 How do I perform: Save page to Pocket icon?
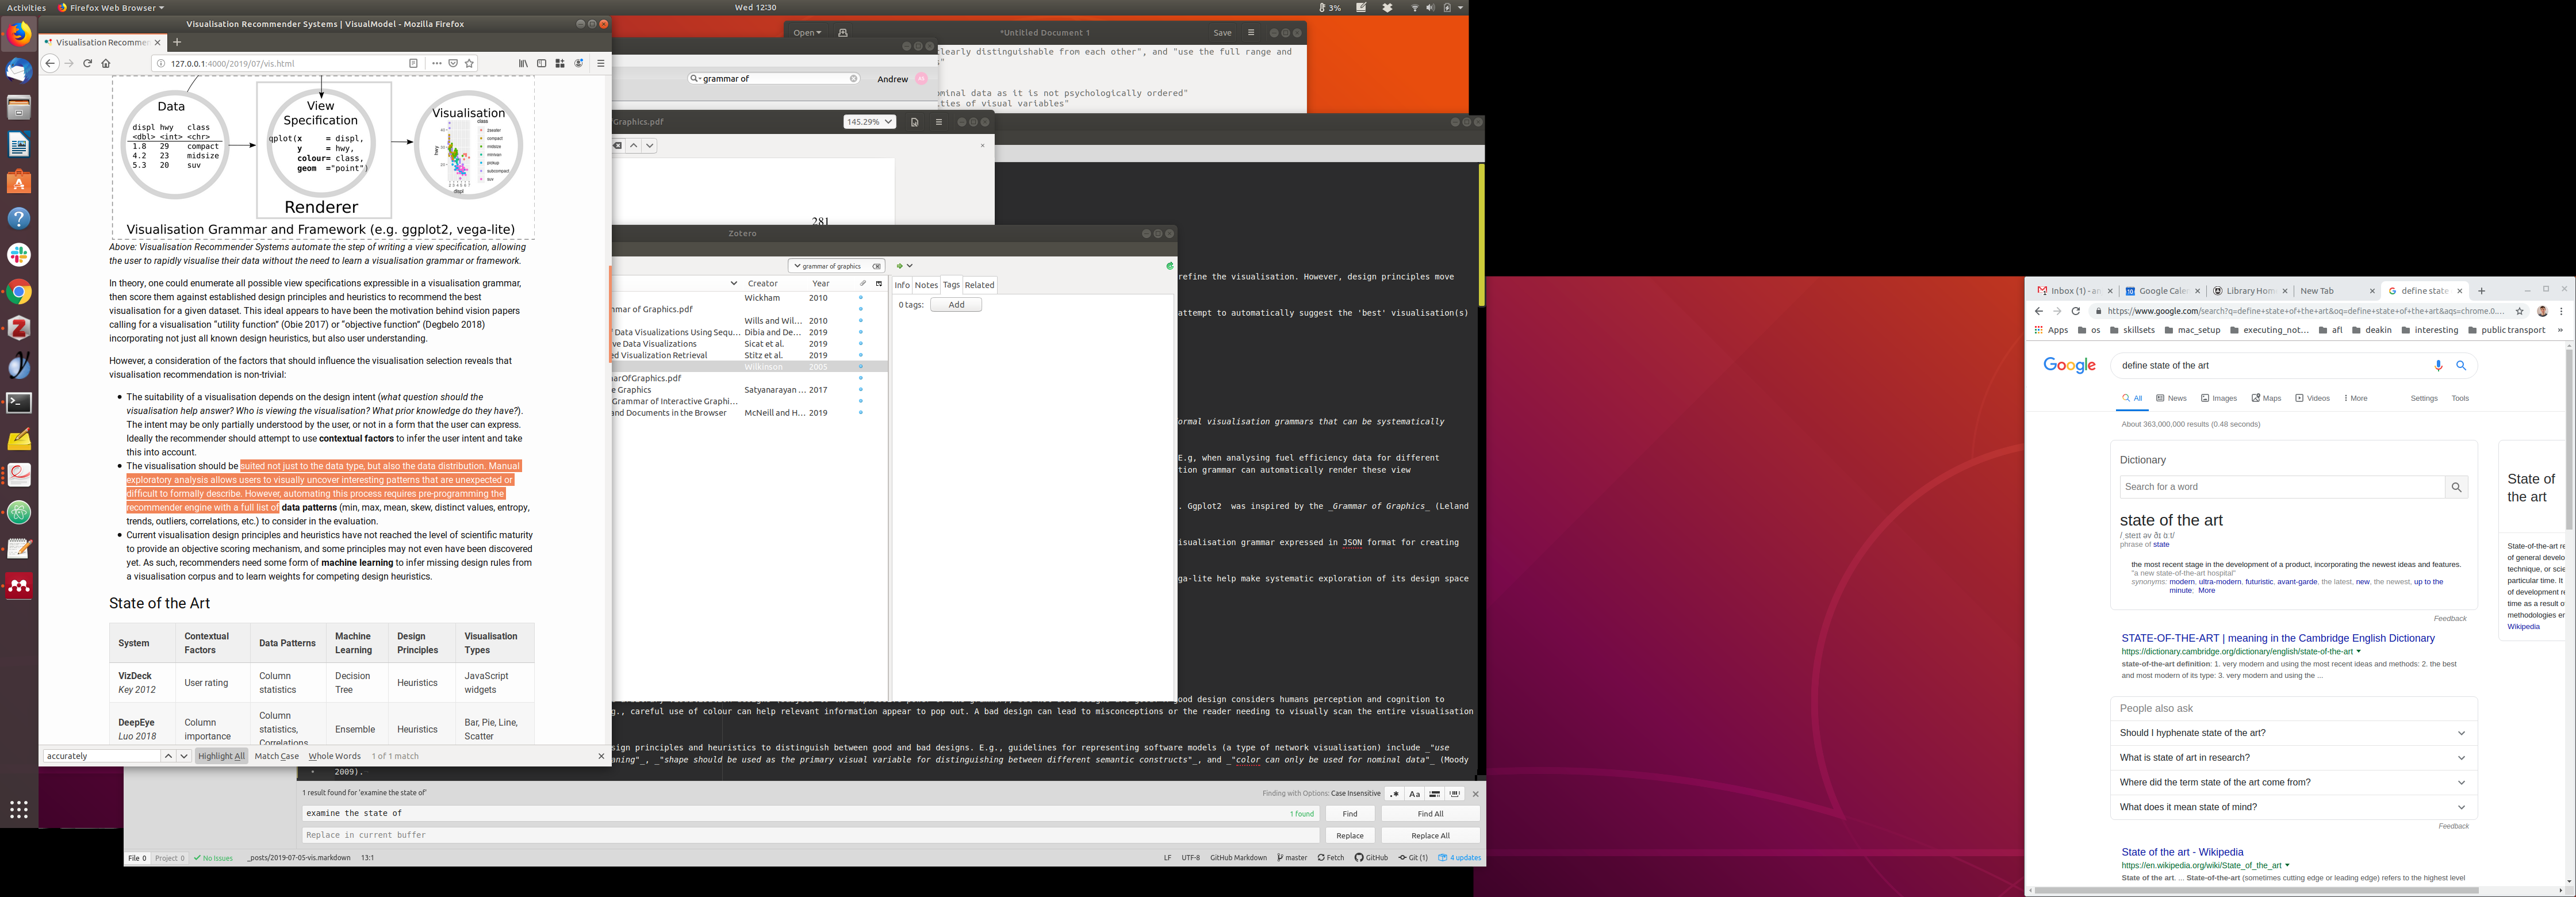pyautogui.click(x=453, y=63)
